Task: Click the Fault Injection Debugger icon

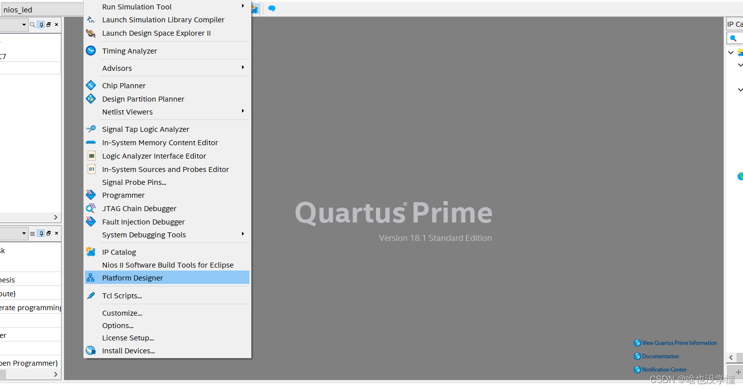Action: tap(91, 222)
